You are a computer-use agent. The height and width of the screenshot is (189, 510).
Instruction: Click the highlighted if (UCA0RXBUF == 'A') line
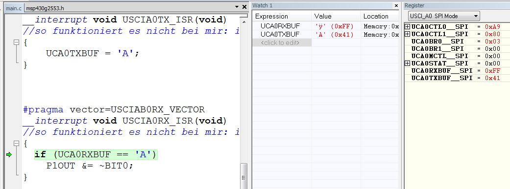click(96, 155)
